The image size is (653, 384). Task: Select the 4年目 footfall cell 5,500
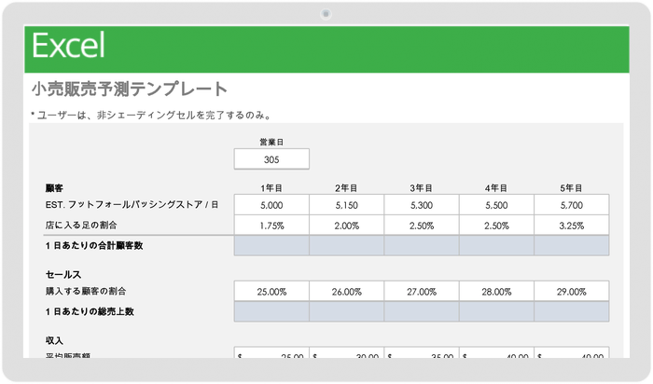[496, 205]
